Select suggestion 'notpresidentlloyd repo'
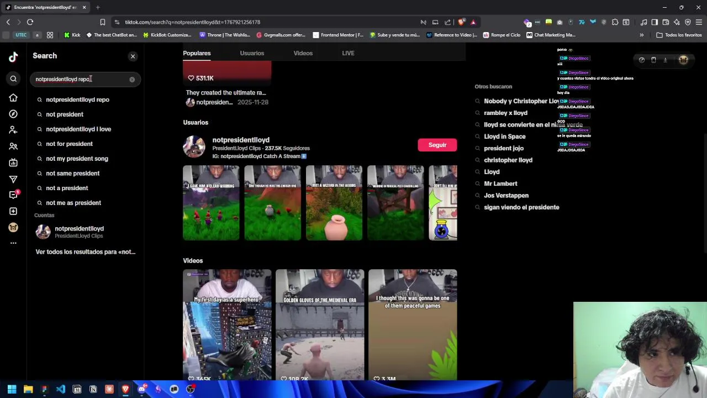707x398 pixels. click(77, 99)
